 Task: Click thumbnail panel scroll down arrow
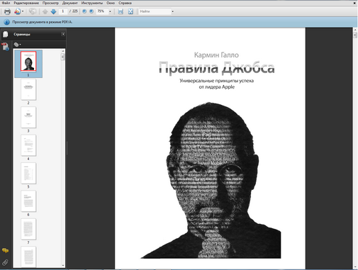pyautogui.click(x=63, y=265)
